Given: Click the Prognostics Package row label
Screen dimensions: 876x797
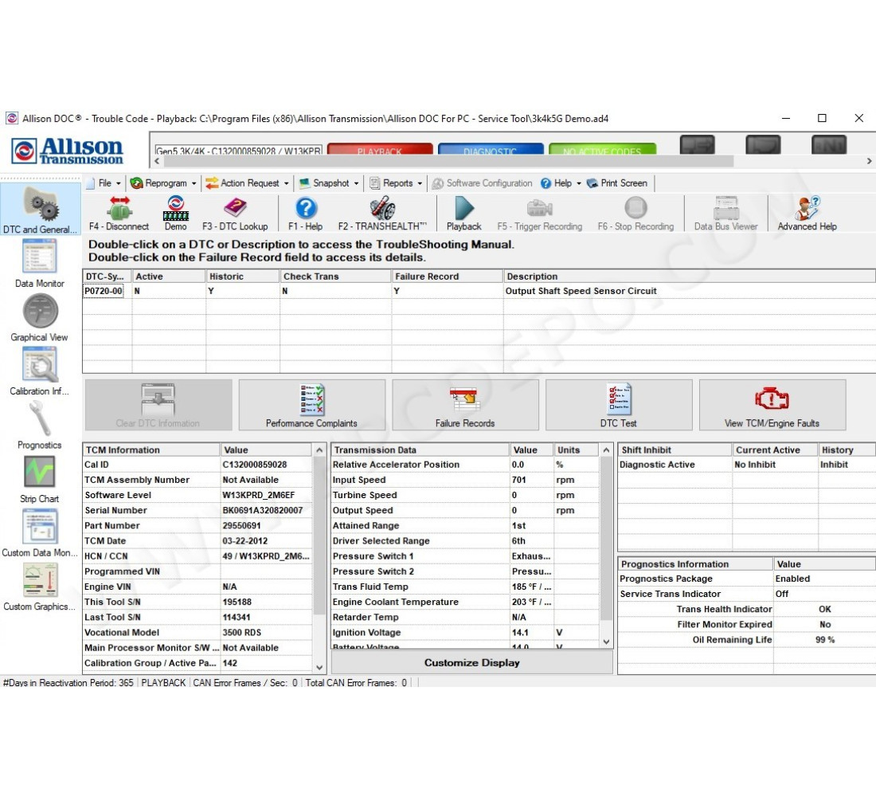Looking at the screenshot, I should [666, 579].
